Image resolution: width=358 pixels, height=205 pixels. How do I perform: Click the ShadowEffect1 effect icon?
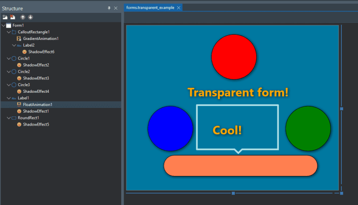point(19,111)
